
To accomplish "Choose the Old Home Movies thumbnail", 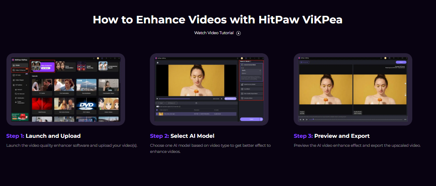I will pos(64,106).
